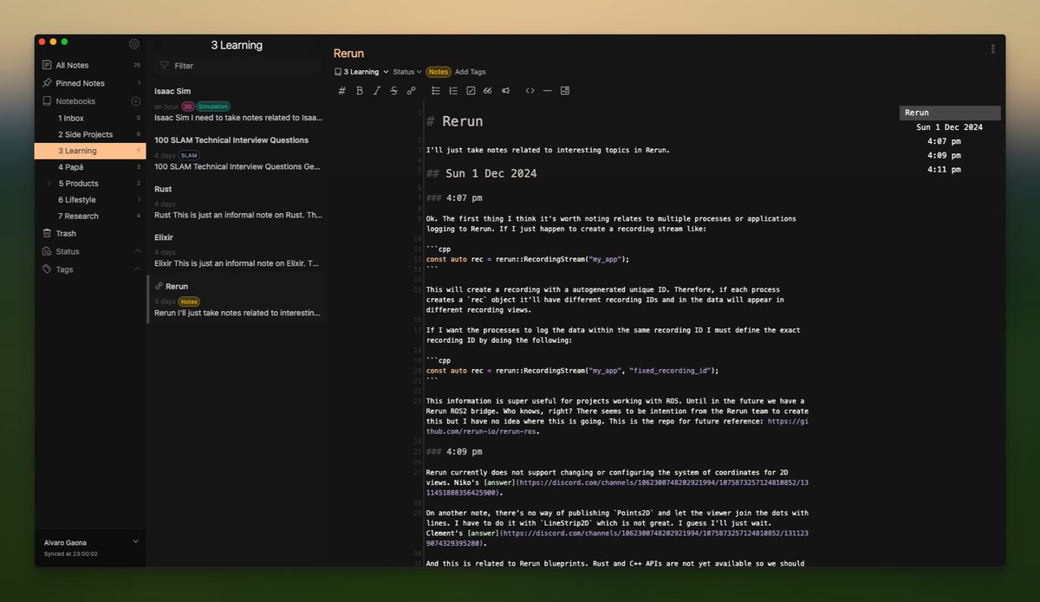1040x602 pixels.
Task: Click the funnel icon beside Filter
Action: point(164,66)
